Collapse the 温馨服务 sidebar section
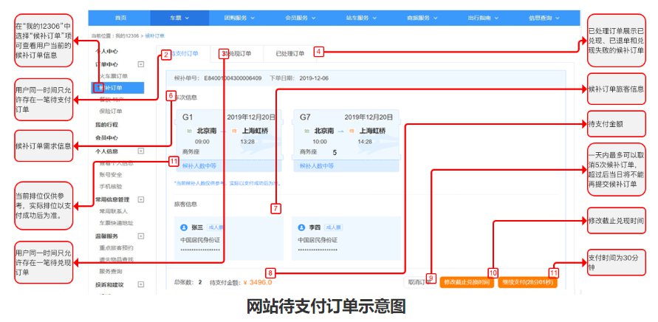Viewport: 658px width, 322px height. click(140, 236)
